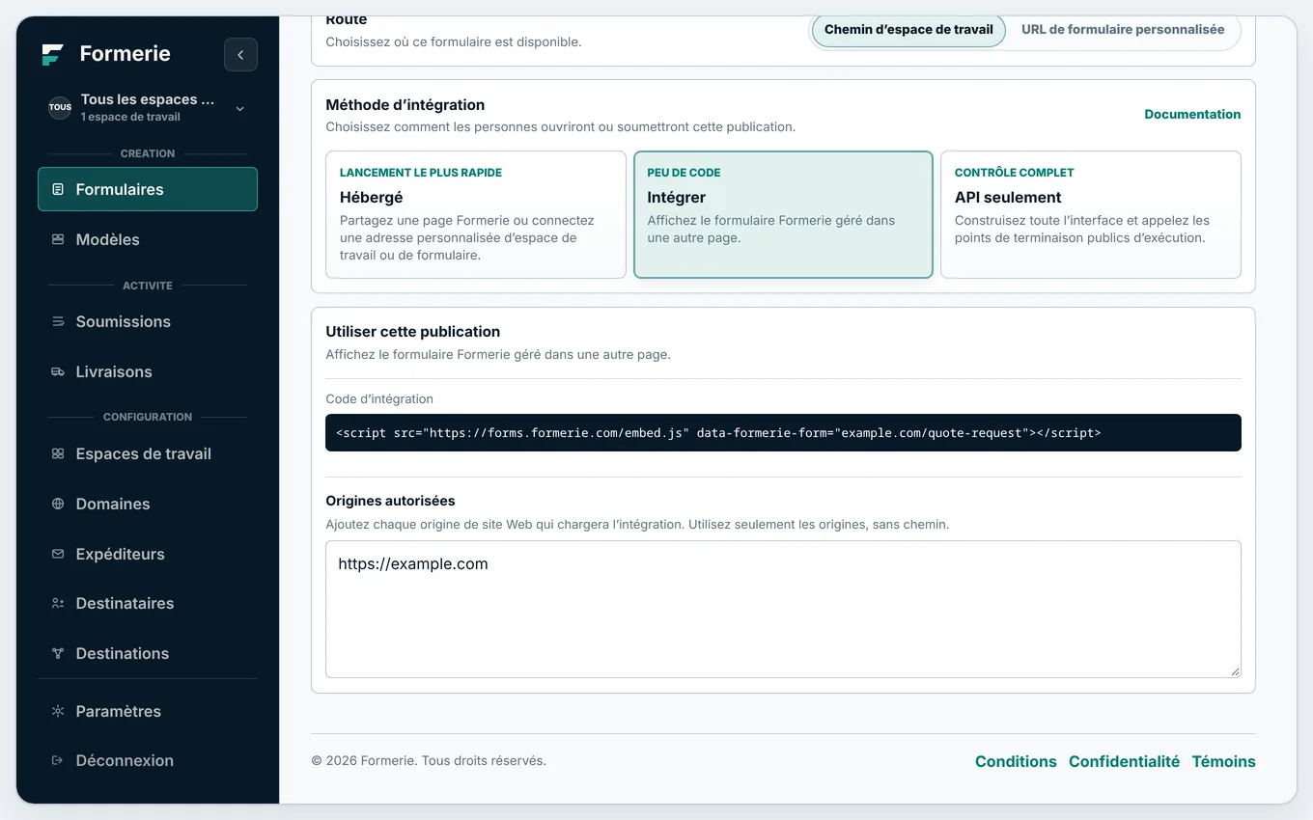Switch to Chemin d'espace de travail tab

[908, 30]
